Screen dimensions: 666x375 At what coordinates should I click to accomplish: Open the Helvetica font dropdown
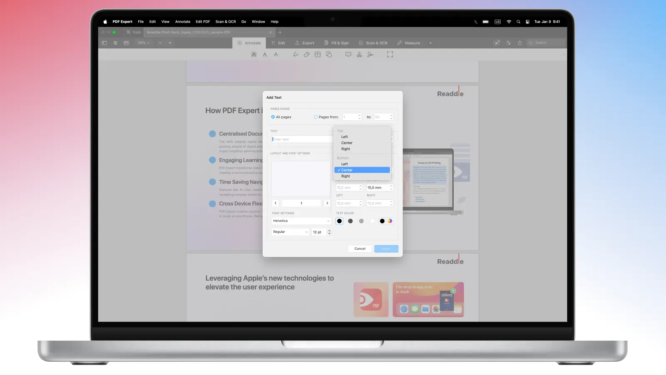click(x=301, y=221)
